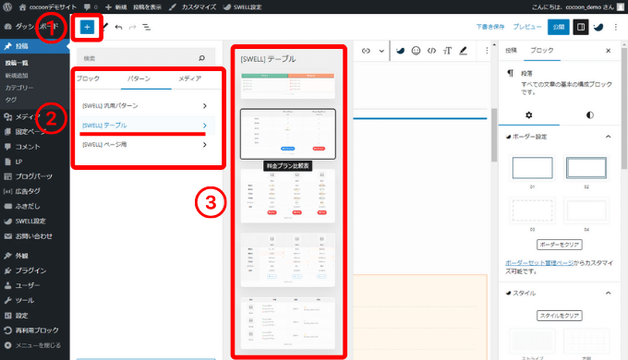Switch to the ブロック inserter tab
This screenshot has height=360, width=628.
pos(88,78)
